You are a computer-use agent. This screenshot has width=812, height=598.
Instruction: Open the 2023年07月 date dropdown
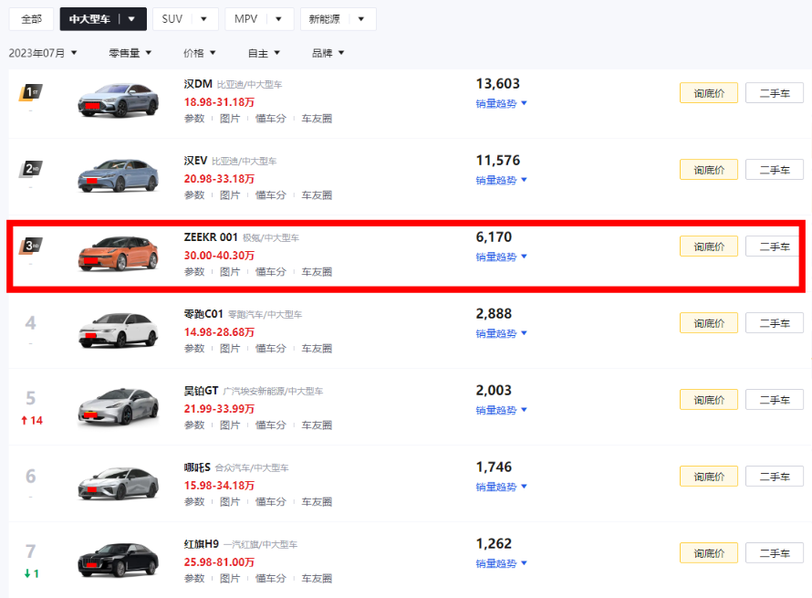click(43, 53)
